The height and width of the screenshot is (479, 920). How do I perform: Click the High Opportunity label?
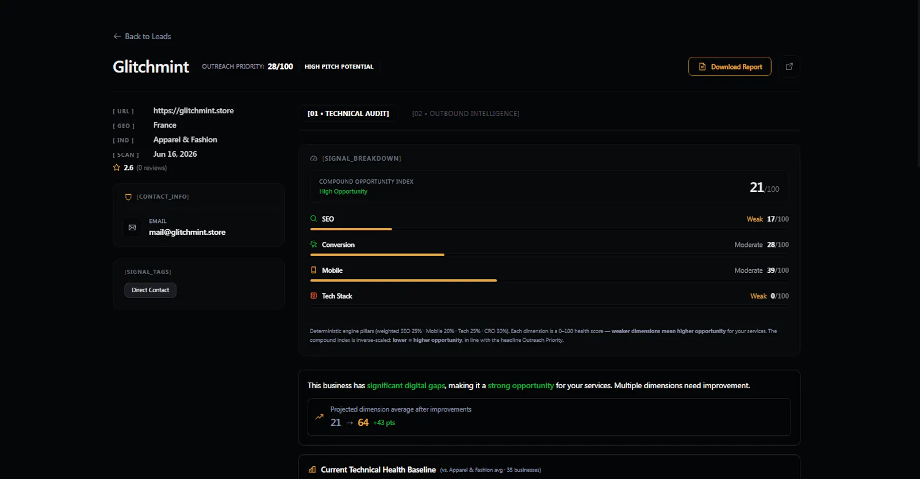click(343, 191)
